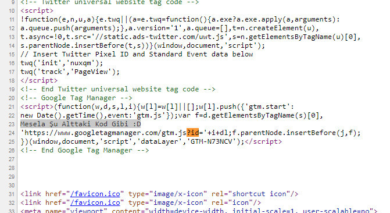The width and height of the screenshot is (390, 213).
Task: Click the highlighted "?id" search match
Action: click(x=193, y=133)
